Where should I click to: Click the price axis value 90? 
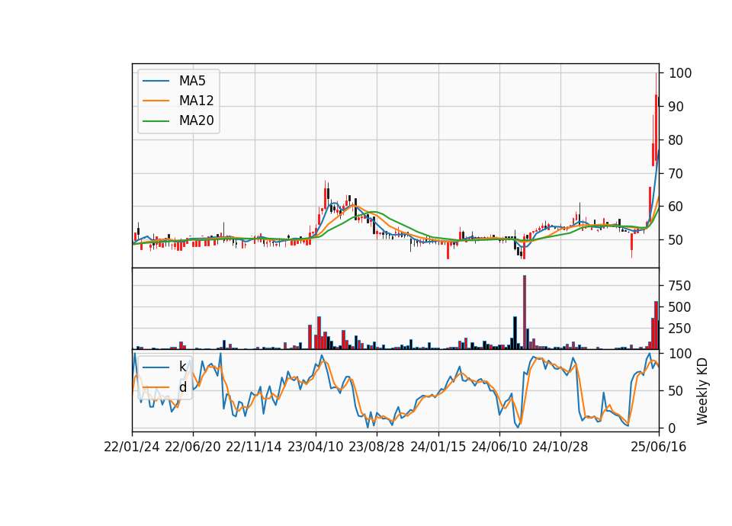[676, 107]
